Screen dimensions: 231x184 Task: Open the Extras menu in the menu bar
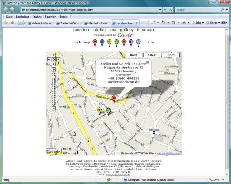pyautogui.click(x=63, y=17)
